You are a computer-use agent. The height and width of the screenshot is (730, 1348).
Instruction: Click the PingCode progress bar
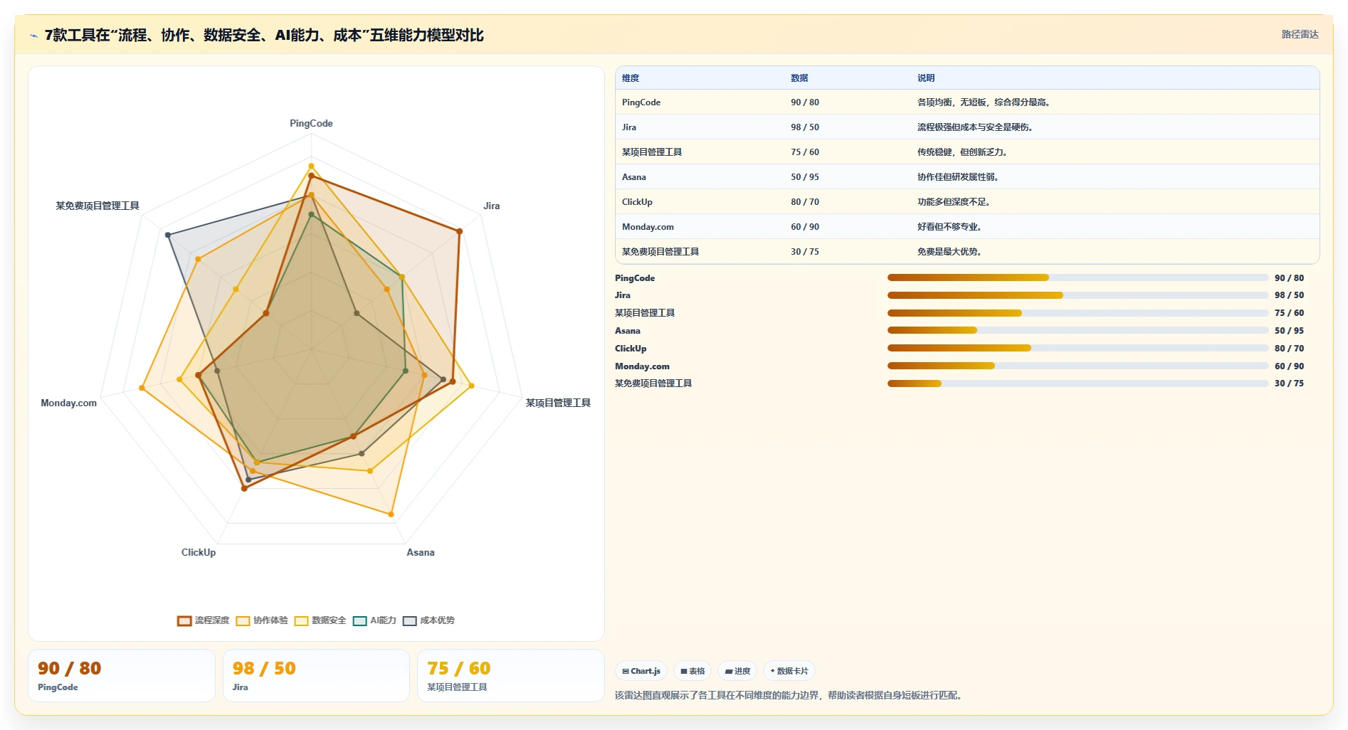coord(1078,277)
